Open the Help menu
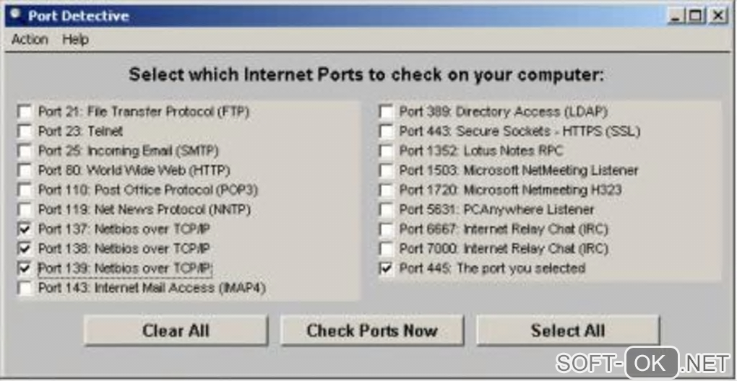Screen dimensions: 737x381 [x=75, y=40]
